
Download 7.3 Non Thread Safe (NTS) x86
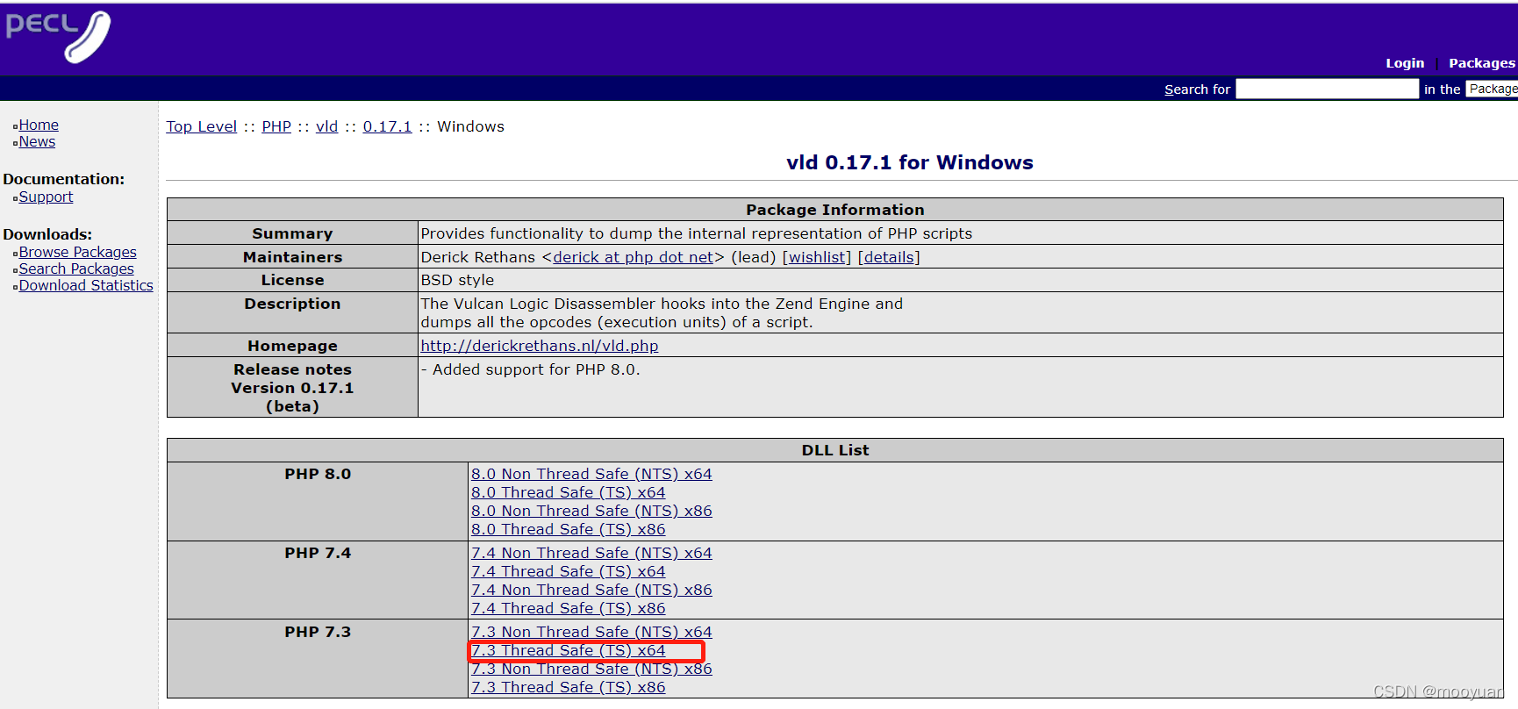[591, 669]
